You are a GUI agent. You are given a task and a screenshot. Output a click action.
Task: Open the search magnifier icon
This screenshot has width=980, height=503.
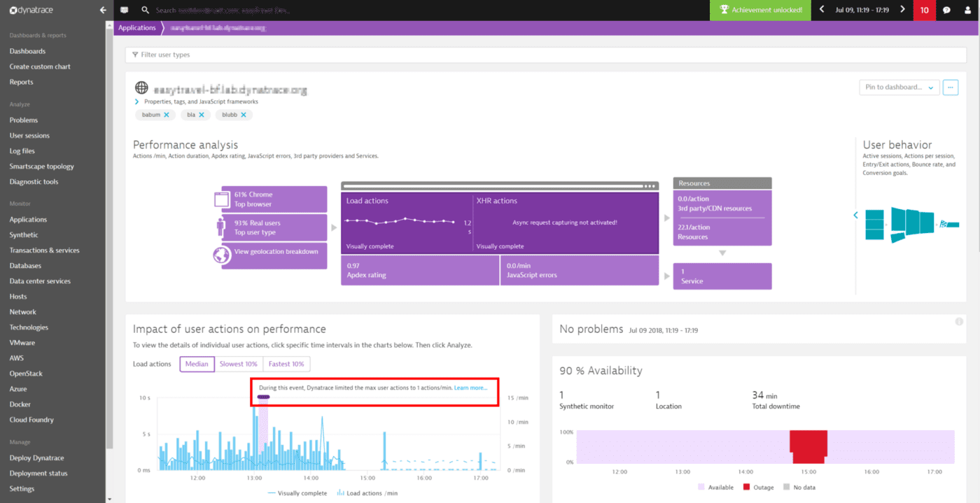(144, 10)
